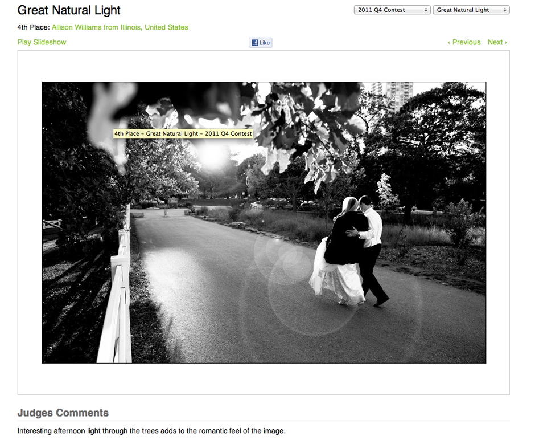Open the 2011 Q4 Contest dropdown
Image resolution: width=535 pixels, height=440 pixels.
[x=392, y=10]
